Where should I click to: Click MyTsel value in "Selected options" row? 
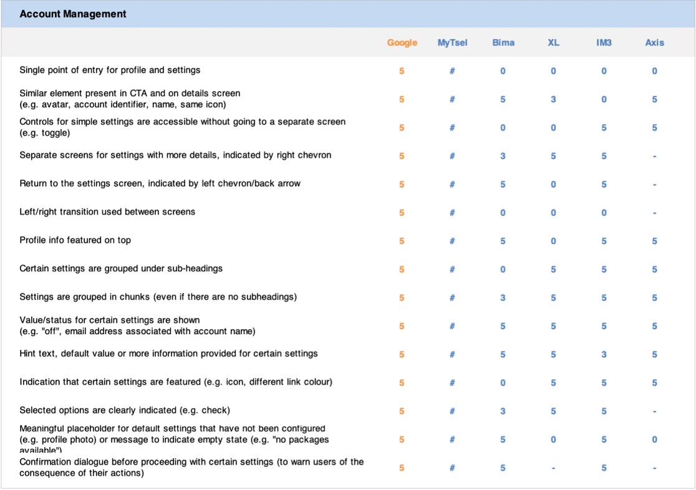(x=452, y=411)
